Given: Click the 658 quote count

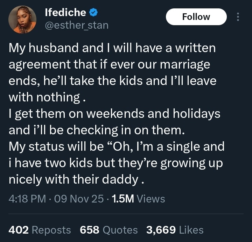Looking at the screenshot, I should click(x=90, y=230).
